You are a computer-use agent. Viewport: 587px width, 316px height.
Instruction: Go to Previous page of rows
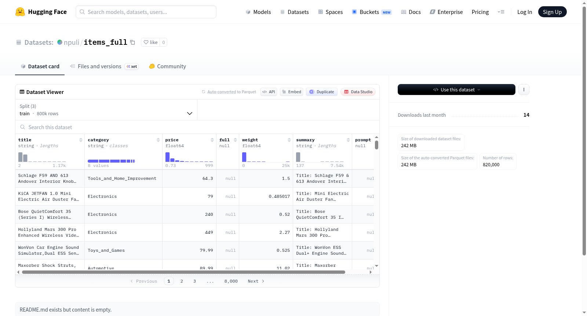click(x=144, y=281)
